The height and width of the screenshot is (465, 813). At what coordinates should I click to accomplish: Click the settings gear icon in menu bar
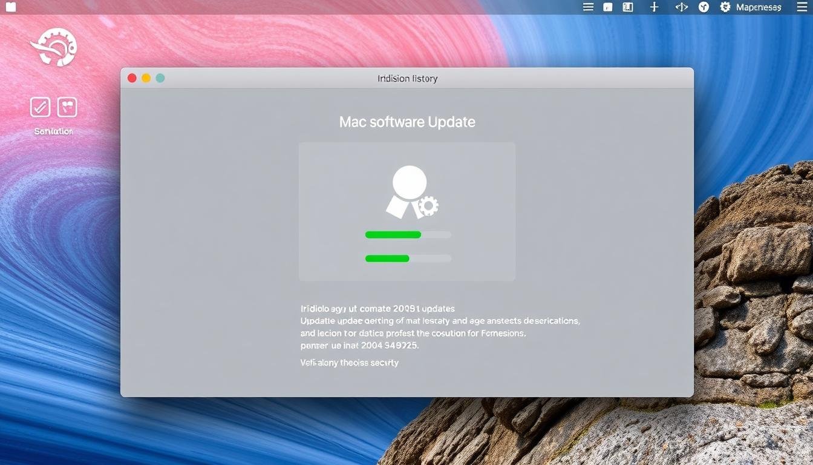point(725,7)
